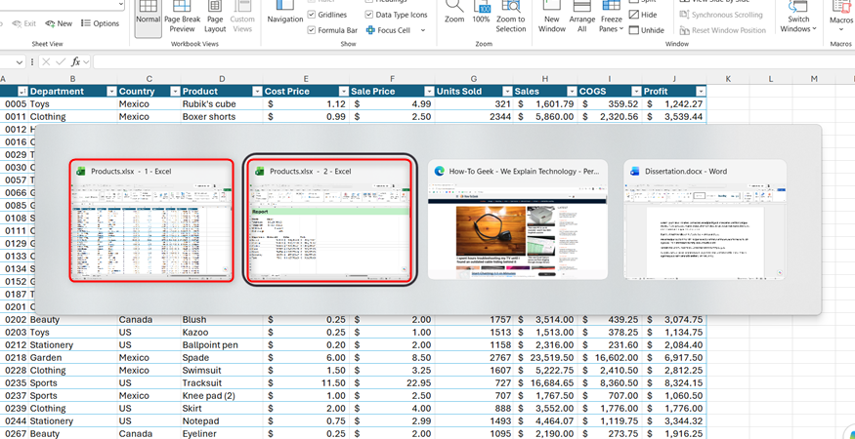855x439 pixels.
Task: Open the Zoom dialog
Action: (454, 14)
